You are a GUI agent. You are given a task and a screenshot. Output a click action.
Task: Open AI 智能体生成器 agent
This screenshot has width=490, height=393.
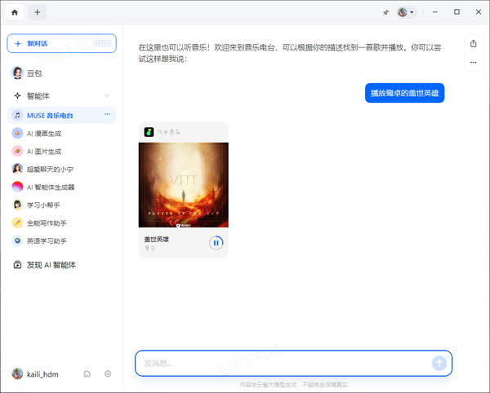click(61, 188)
